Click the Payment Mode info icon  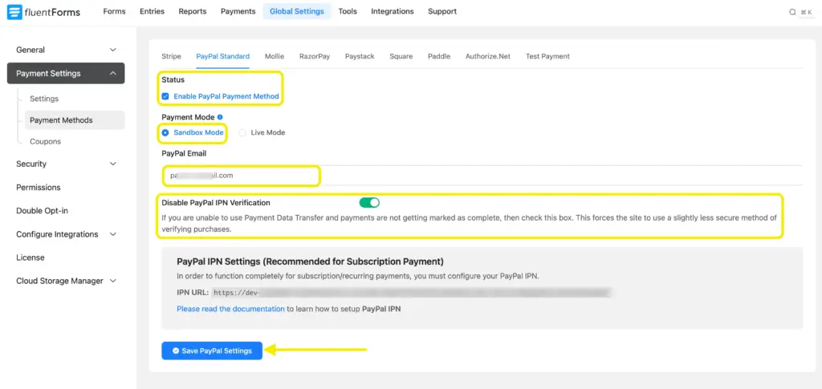point(220,117)
